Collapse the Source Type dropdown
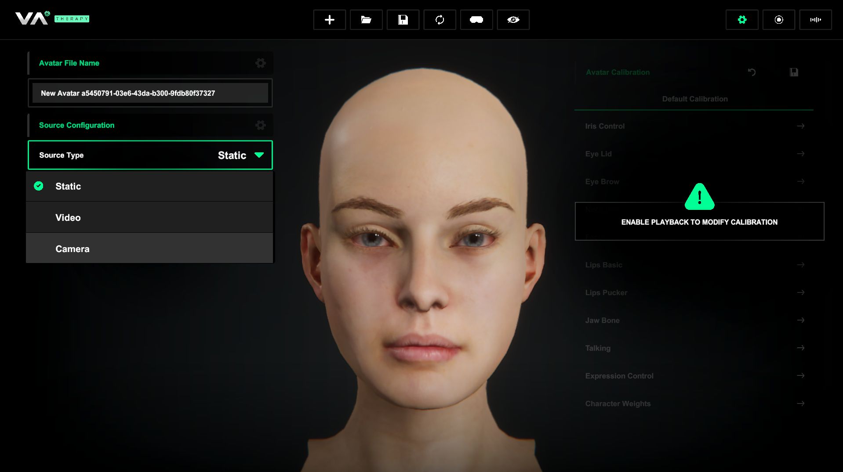The image size is (843, 472). pyautogui.click(x=259, y=155)
